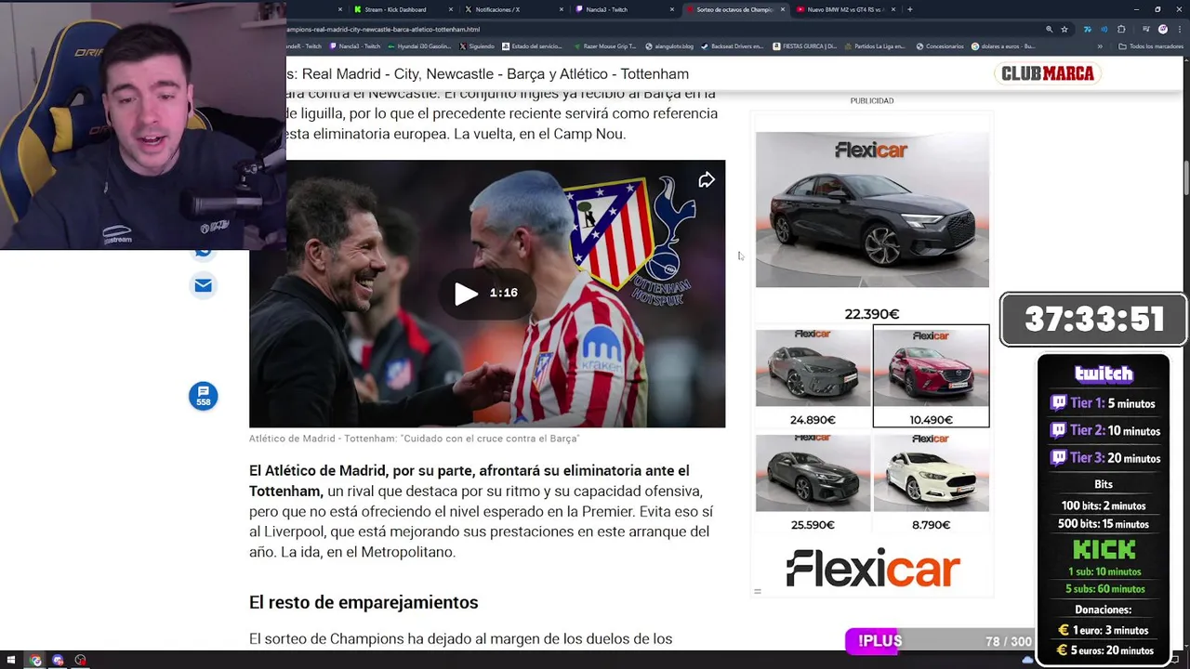Open the Razer Mouse Grip bookmark
The height and width of the screenshot is (669, 1190).
pos(605,46)
